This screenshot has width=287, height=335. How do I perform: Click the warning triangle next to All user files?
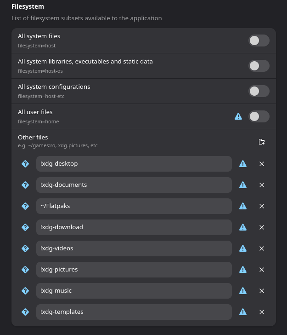click(x=238, y=116)
